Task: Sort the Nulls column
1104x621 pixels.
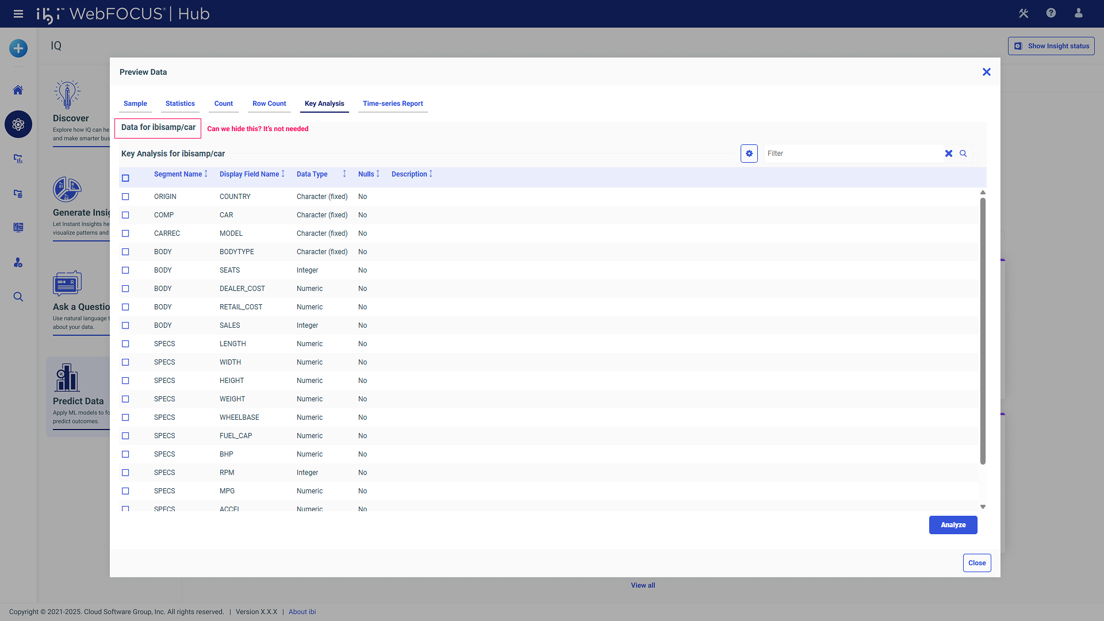Action: click(378, 174)
